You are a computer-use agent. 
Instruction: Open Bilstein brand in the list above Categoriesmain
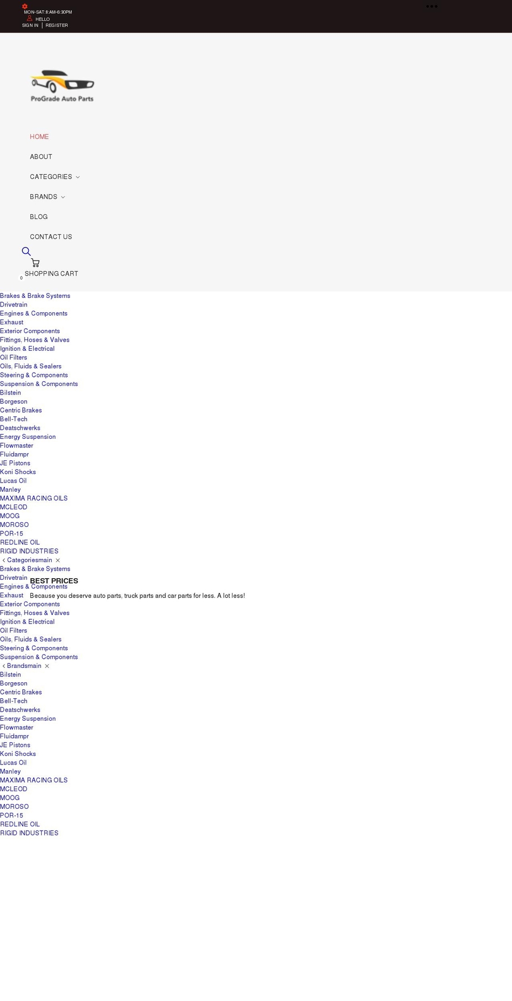tap(11, 392)
